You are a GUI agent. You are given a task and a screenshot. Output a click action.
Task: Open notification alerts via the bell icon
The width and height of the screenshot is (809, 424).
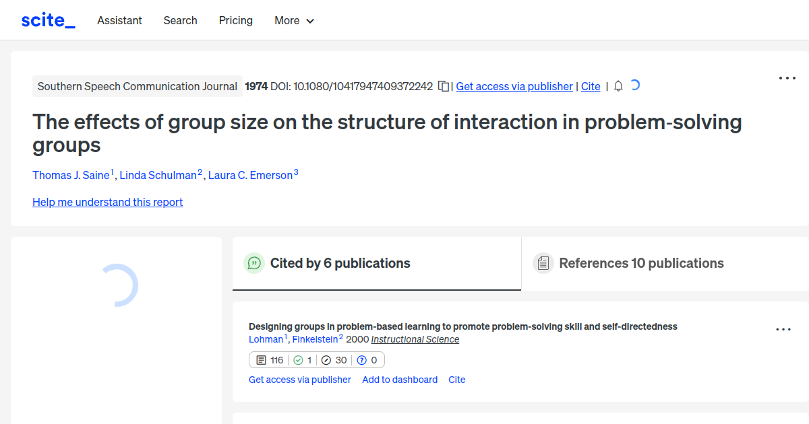coord(618,86)
